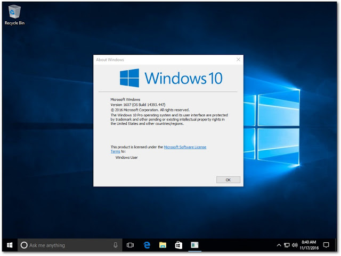The width and height of the screenshot is (341, 256).
Task: Launch Microsoft Edge from taskbar
Action: tap(147, 245)
